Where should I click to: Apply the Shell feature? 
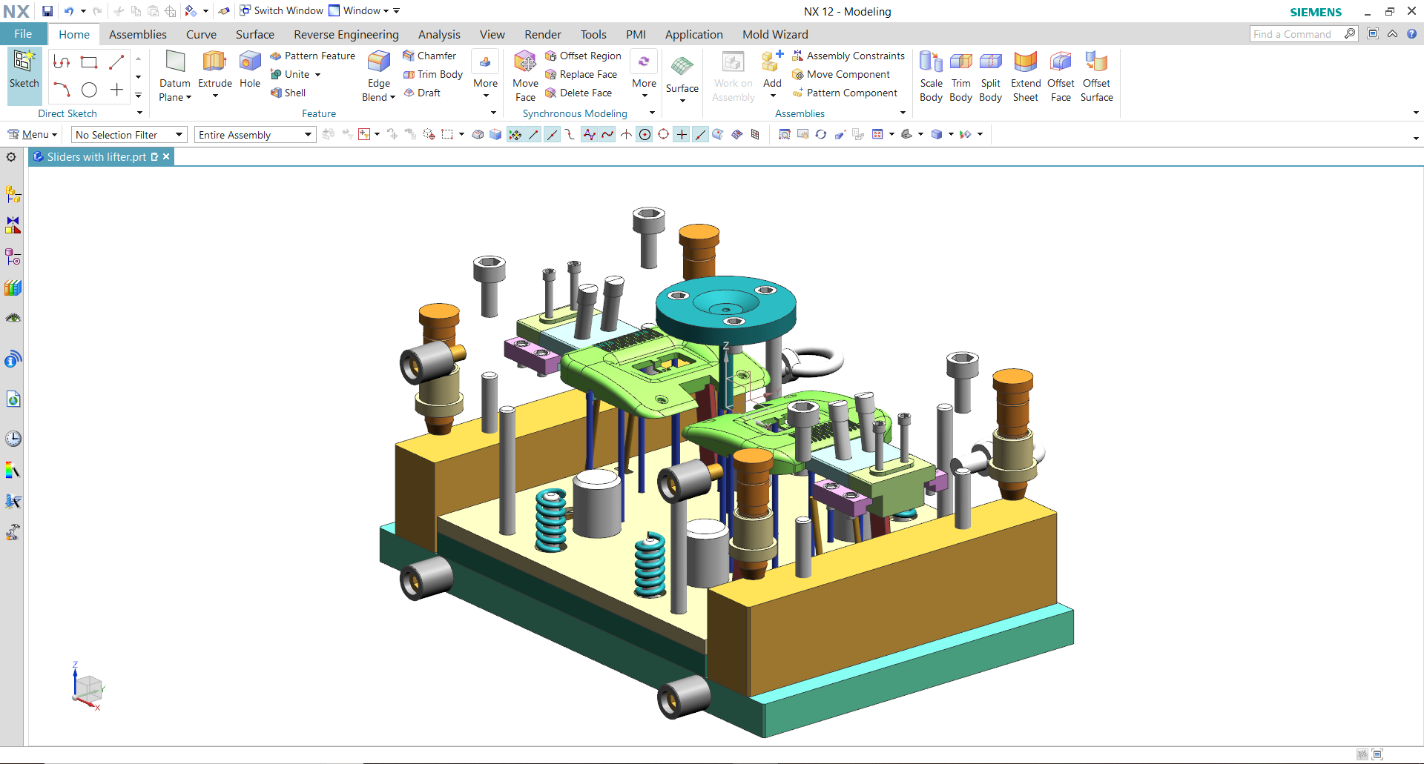click(x=289, y=93)
